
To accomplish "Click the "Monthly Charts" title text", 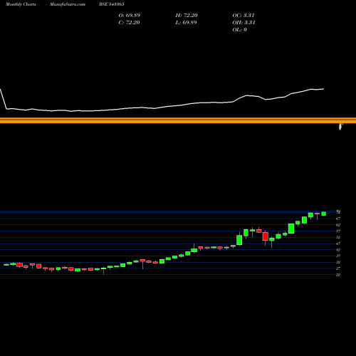I will 21,4.
